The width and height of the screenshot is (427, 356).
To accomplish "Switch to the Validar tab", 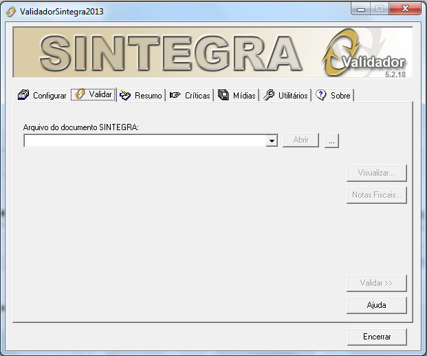I will [94, 94].
